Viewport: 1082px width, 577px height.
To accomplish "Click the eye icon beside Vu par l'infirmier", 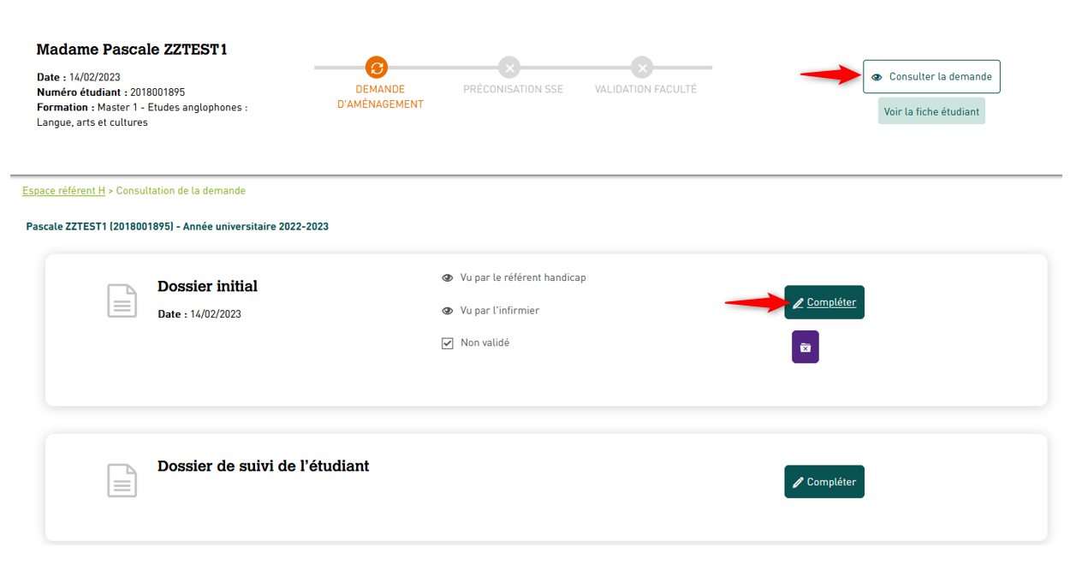I will click(x=447, y=311).
